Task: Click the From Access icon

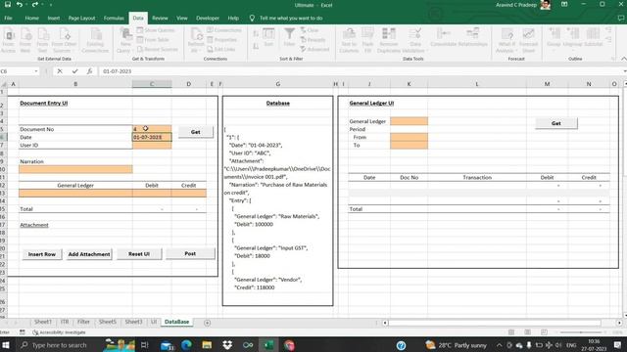Action: click(x=9, y=40)
